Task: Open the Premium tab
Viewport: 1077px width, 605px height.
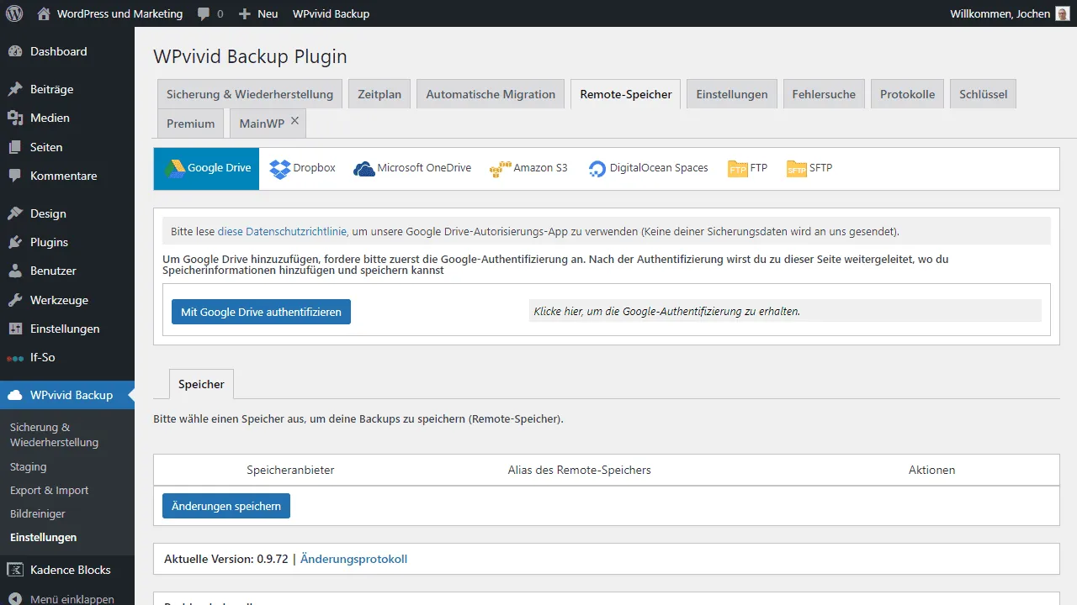Action: 191,124
